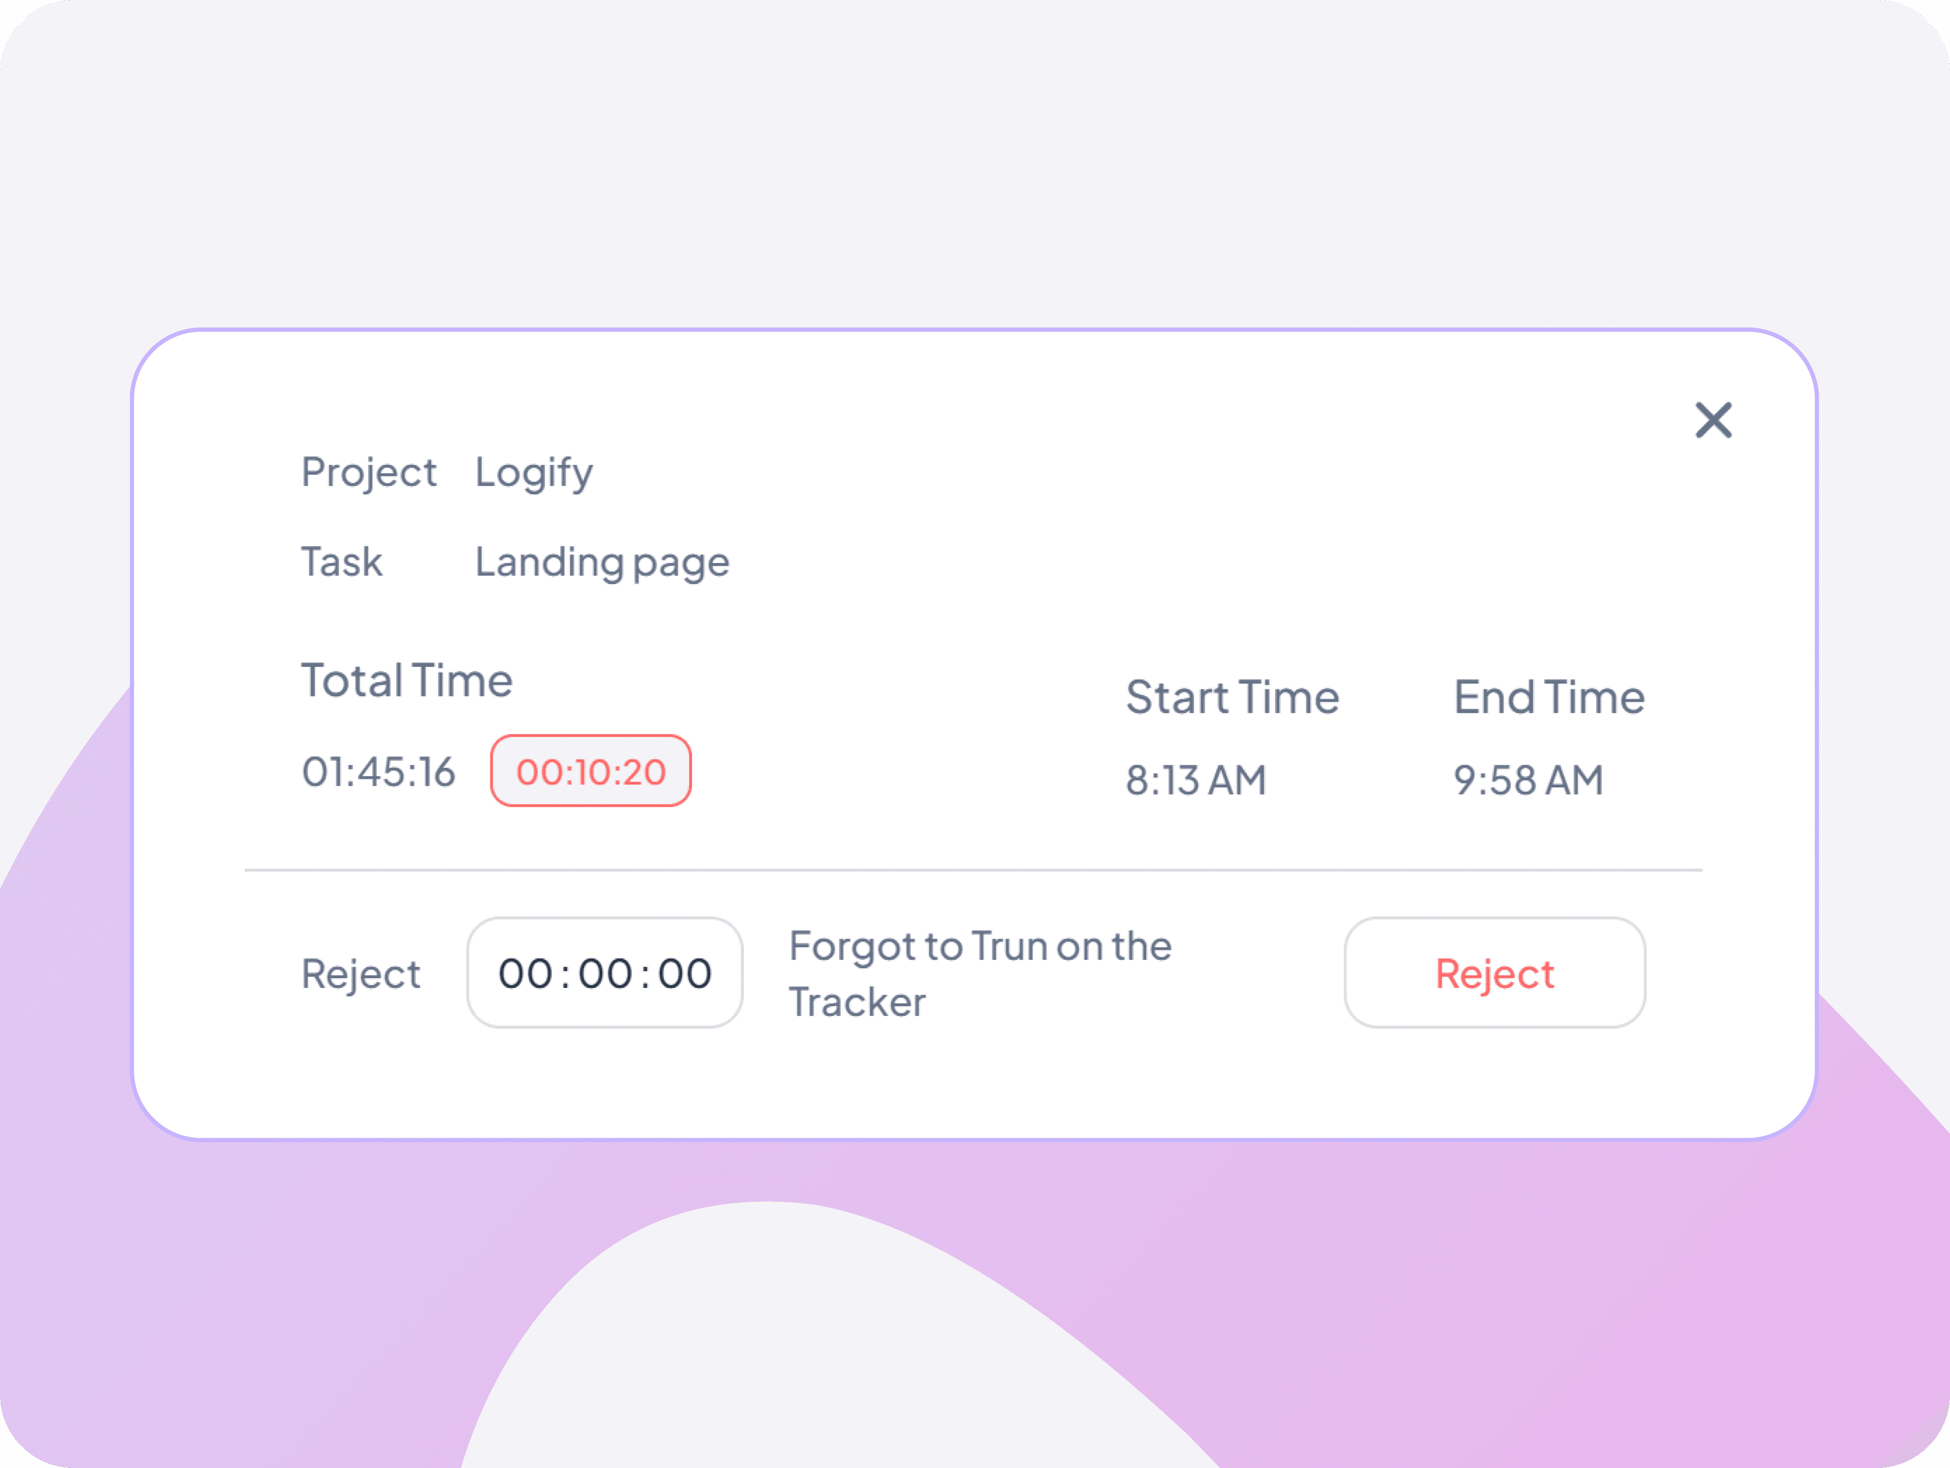The width and height of the screenshot is (1950, 1468).
Task: Open the Task Landing page selector
Action: (x=602, y=562)
